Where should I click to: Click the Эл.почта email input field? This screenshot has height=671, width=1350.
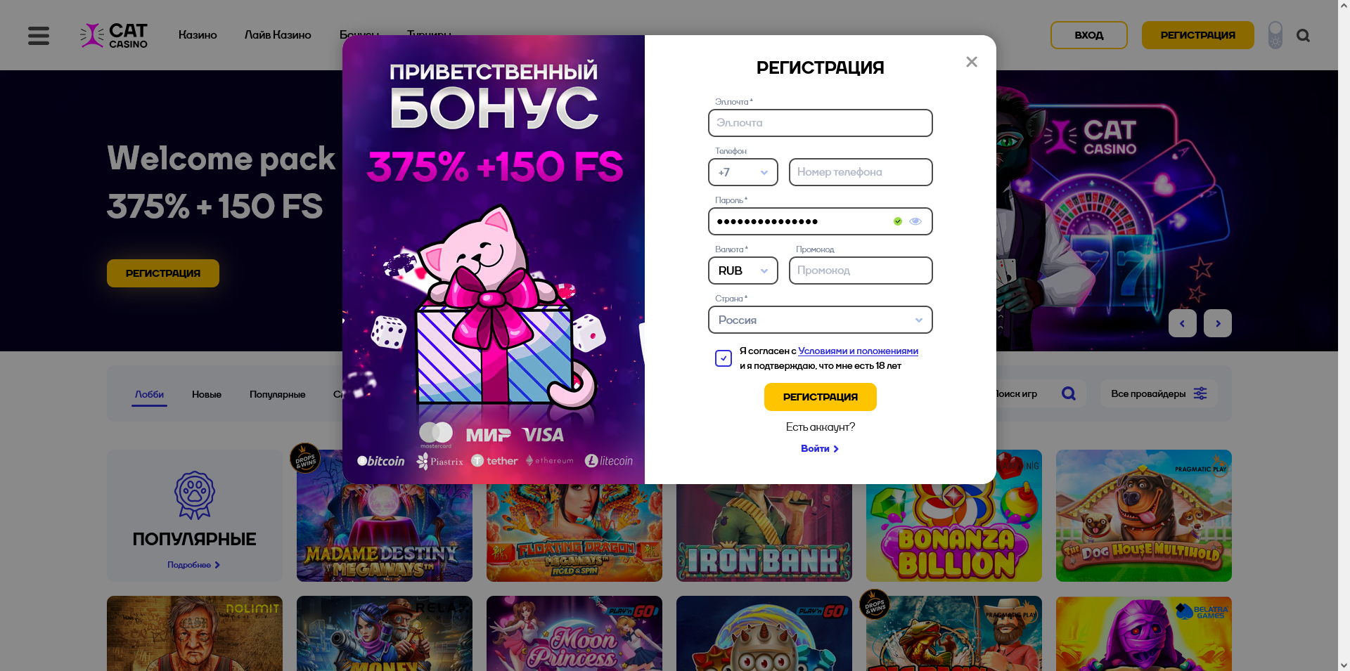821,123
